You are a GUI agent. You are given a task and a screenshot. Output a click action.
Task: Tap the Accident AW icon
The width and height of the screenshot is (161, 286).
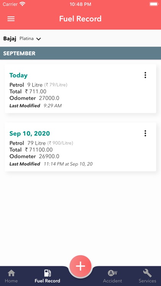tap(113, 273)
